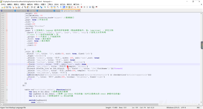203x109 pixels.
Task: Open Replace dialog from the toolbar
Action: pyautogui.click(x=41, y=7)
